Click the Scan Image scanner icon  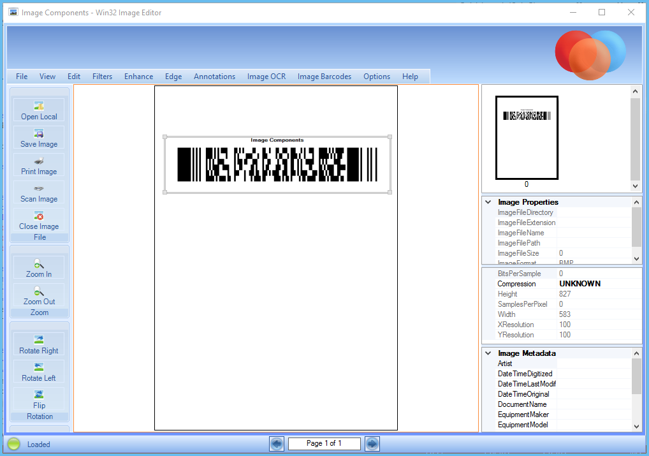pyautogui.click(x=39, y=188)
